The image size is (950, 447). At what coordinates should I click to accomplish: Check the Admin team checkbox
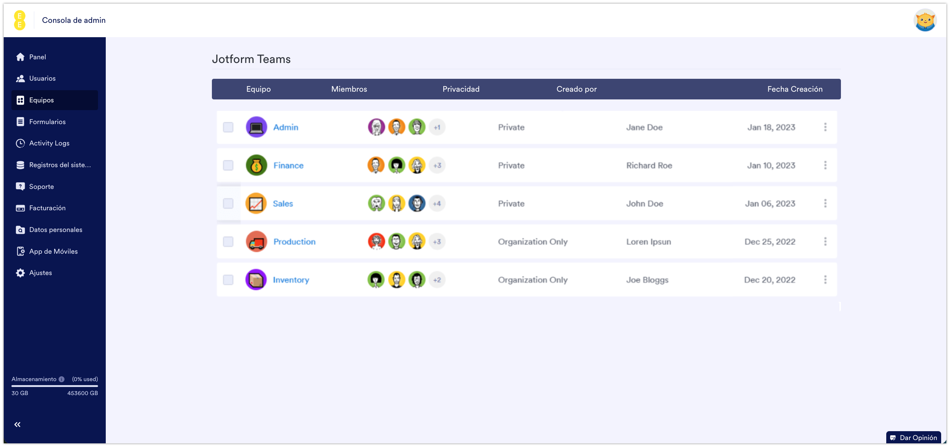click(228, 127)
